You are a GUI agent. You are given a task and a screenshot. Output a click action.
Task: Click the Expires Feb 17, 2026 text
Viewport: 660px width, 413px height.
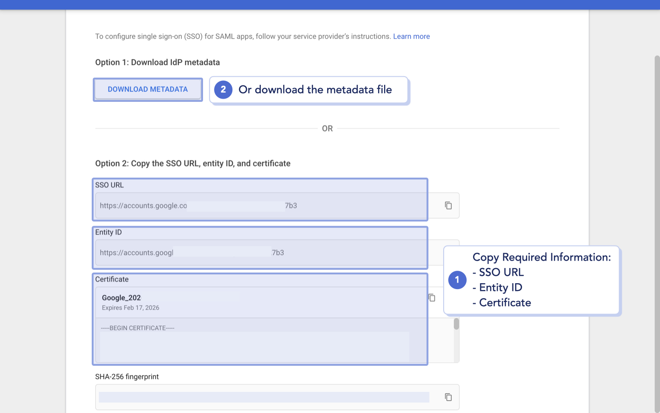click(x=131, y=307)
